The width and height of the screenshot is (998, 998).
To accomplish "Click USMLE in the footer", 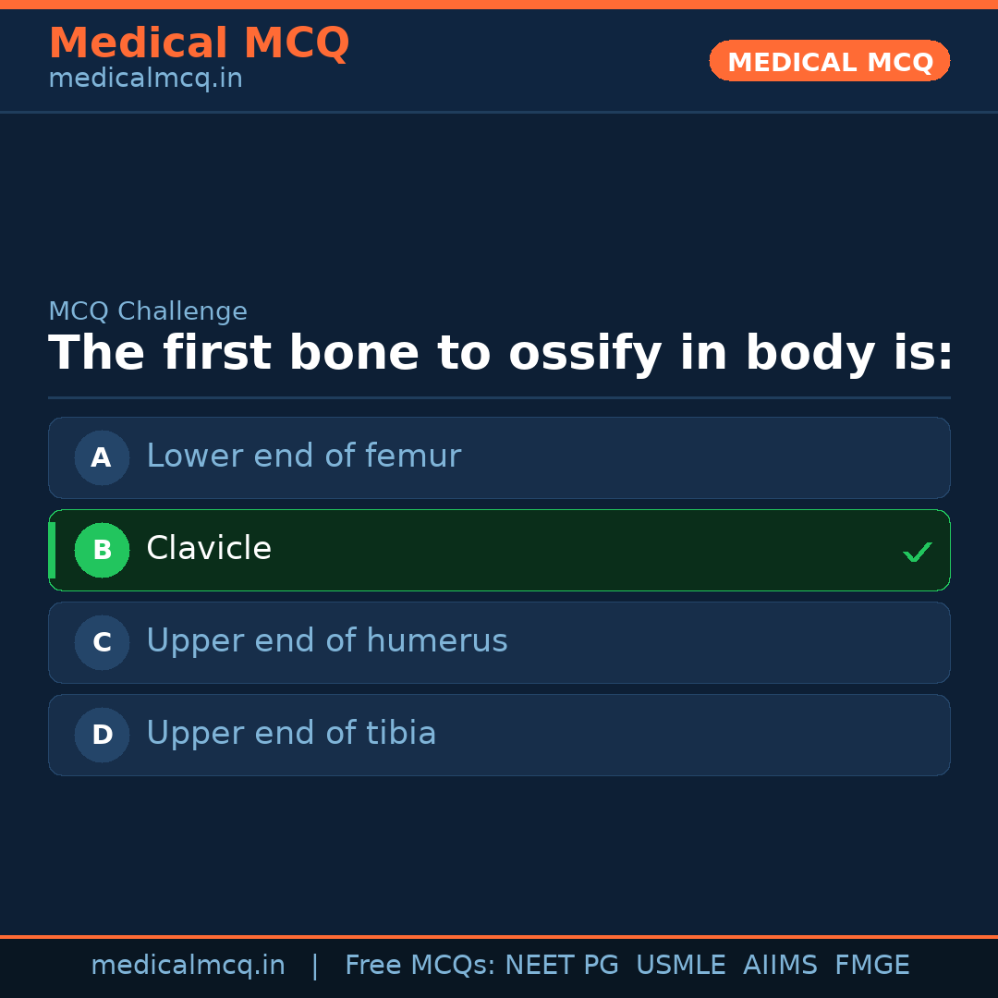I will tap(680, 966).
